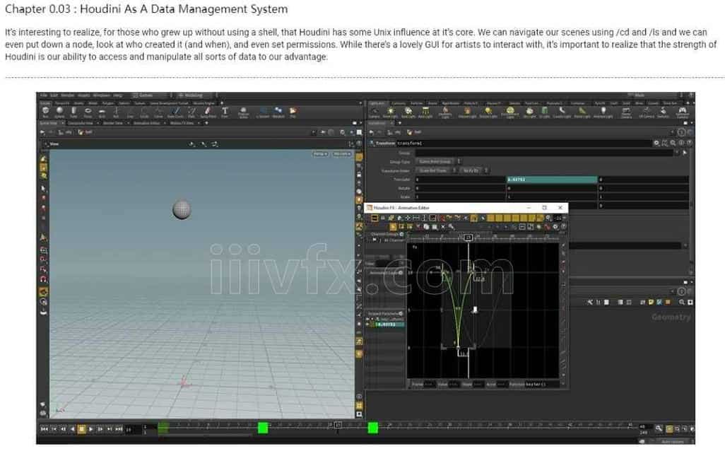Click the Animation Editor playhead frame handle

468,238
